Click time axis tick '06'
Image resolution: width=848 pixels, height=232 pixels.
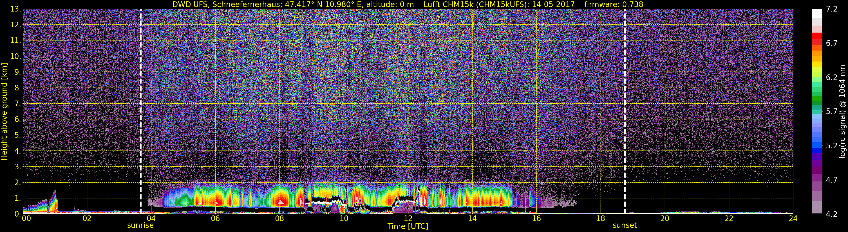(215, 219)
